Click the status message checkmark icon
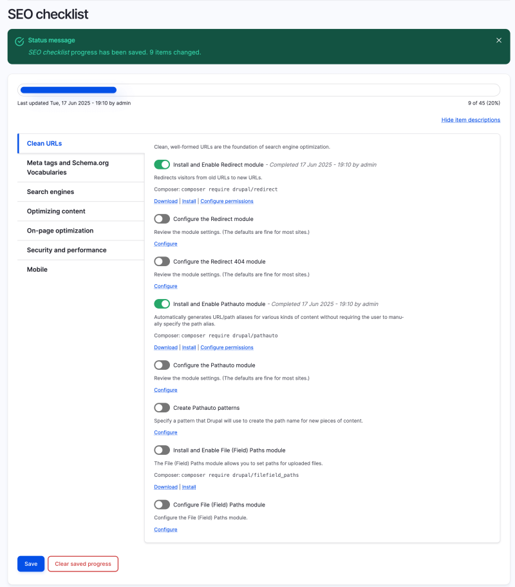The width and height of the screenshot is (515, 587). (19, 41)
